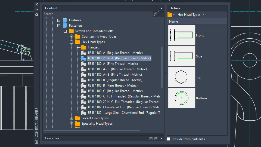Choose the Front view thumbnail
Viewport: 261px width, 147px height.
pyautogui.click(x=181, y=35)
